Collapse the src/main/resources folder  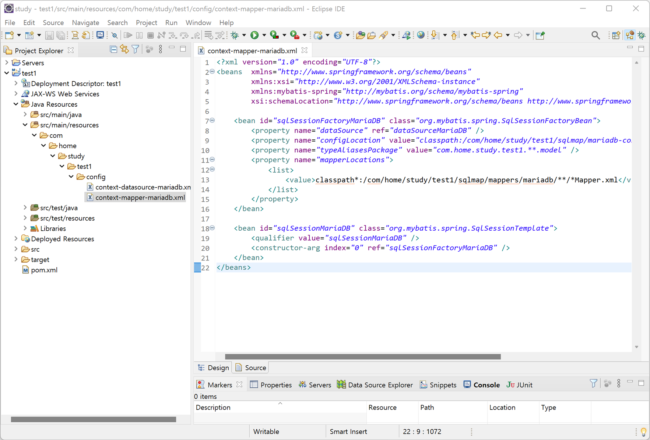pyautogui.click(x=25, y=125)
